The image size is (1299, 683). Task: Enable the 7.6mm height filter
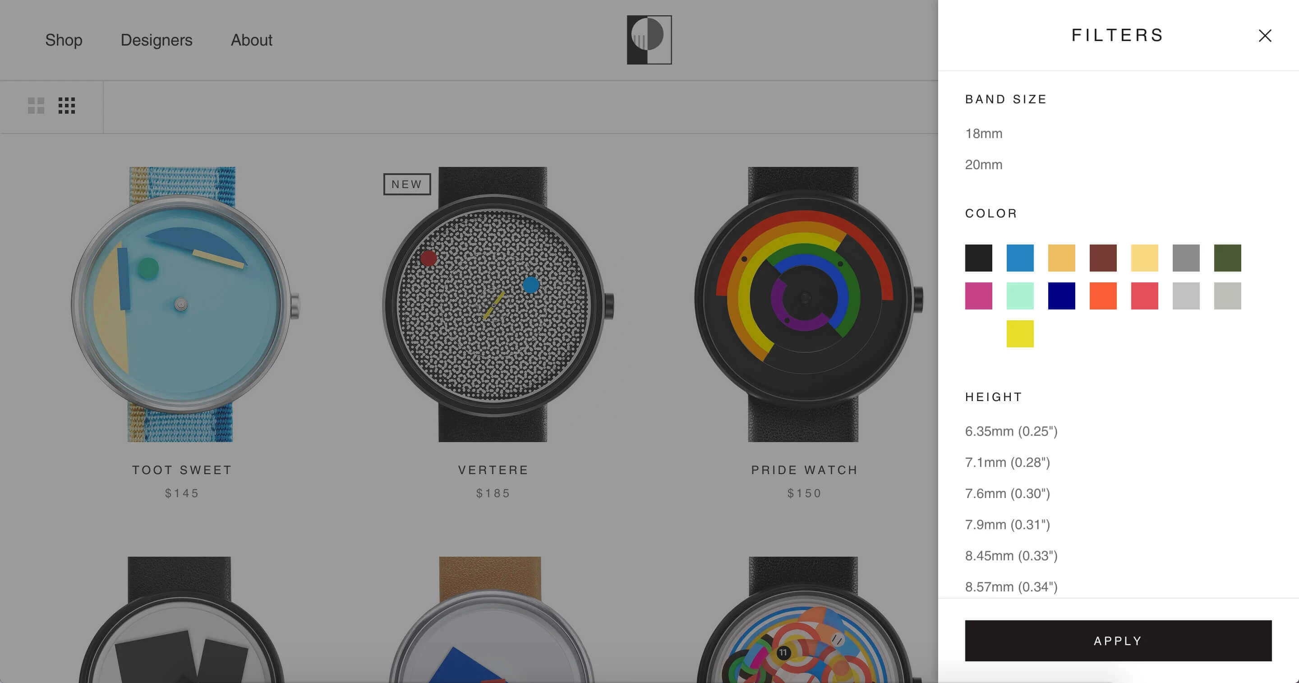1007,493
